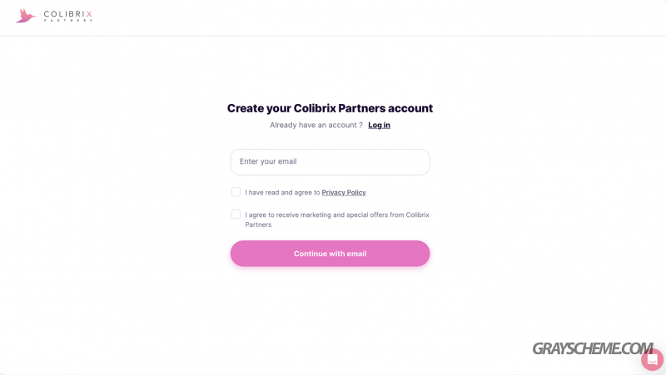Click the 'Enter your email' placeholder text

(x=268, y=161)
